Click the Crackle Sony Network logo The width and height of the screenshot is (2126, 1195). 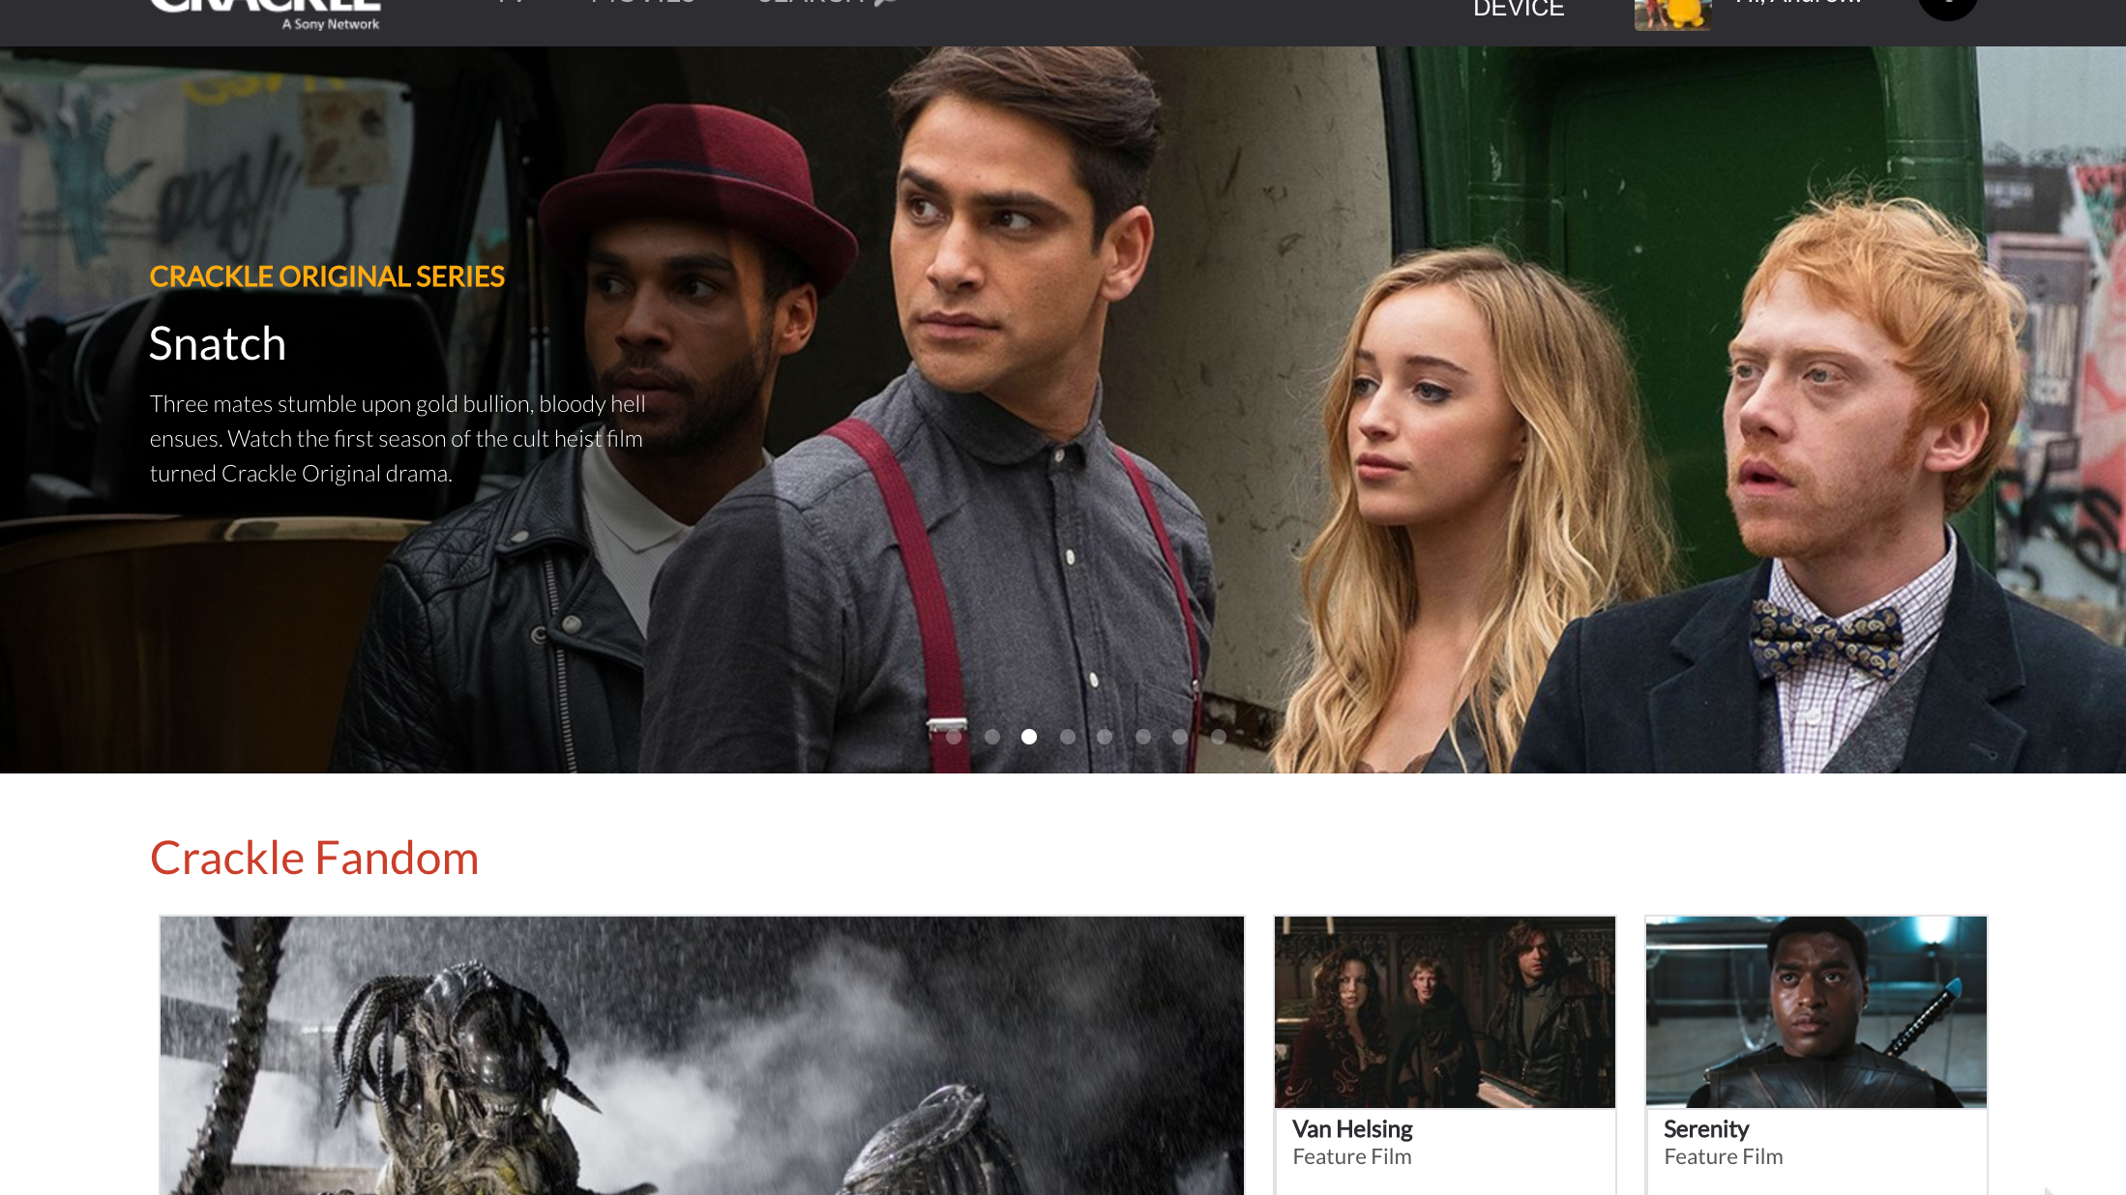266,14
